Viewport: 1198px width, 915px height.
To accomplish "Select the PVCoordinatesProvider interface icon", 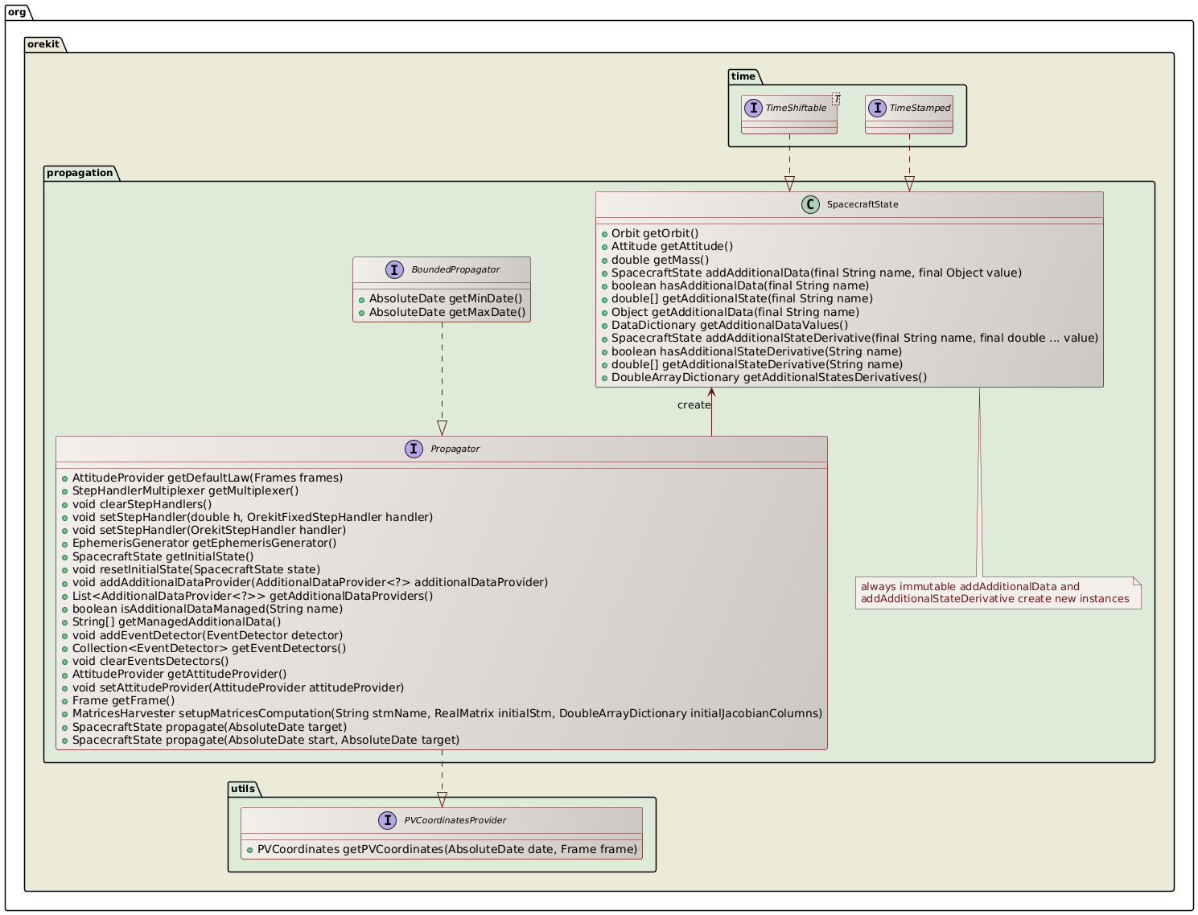I will point(388,820).
